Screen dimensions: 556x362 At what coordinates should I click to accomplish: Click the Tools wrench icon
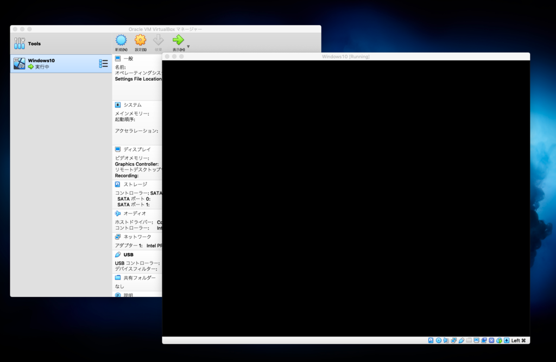coord(20,43)
